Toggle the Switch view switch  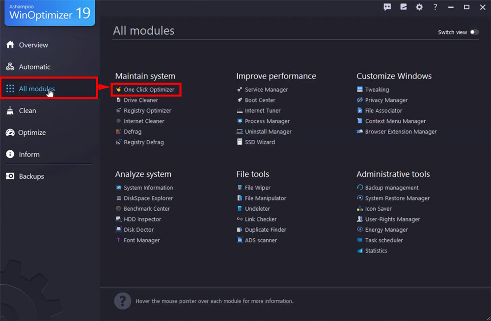tap(474, 32)
